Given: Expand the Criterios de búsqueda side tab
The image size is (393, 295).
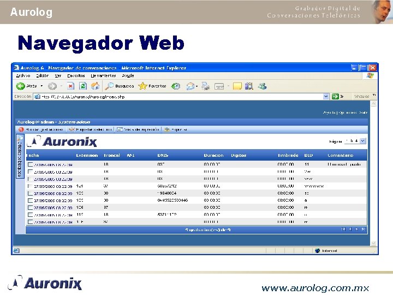Looking at the screenshot, I should pyautogui.click(x=20, y=156).
